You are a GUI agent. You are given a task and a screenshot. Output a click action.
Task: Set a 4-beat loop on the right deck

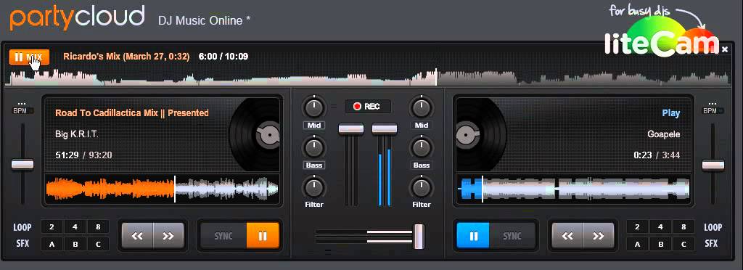(x=660, y=227)
